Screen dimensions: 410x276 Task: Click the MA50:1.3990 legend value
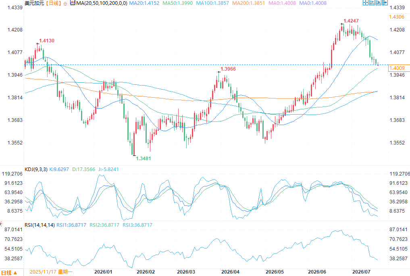coord(177,3)
